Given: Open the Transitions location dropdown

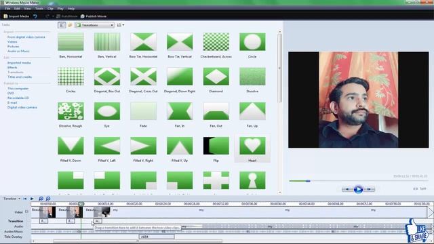Looking at the screenshot, I should click(x=94, y=25).
